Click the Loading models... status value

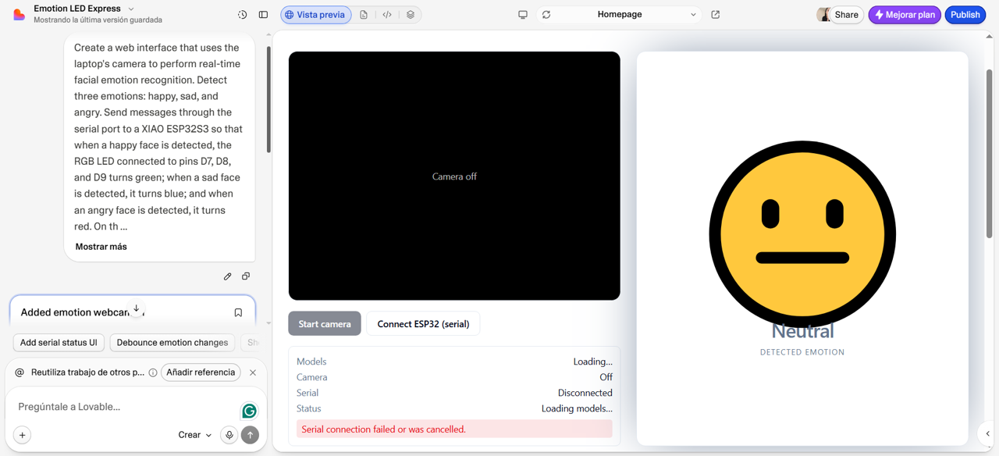577,408
